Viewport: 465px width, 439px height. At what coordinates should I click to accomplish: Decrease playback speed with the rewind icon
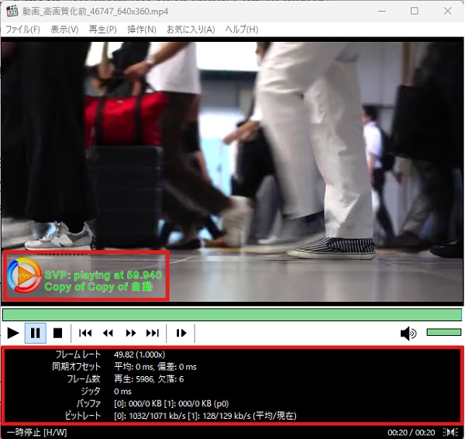[108, 334]
